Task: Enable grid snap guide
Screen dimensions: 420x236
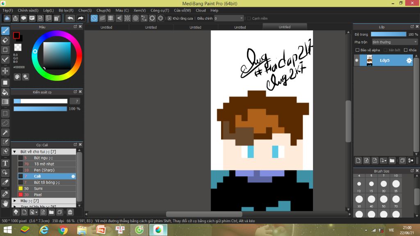Action: (x=111, y=18)
